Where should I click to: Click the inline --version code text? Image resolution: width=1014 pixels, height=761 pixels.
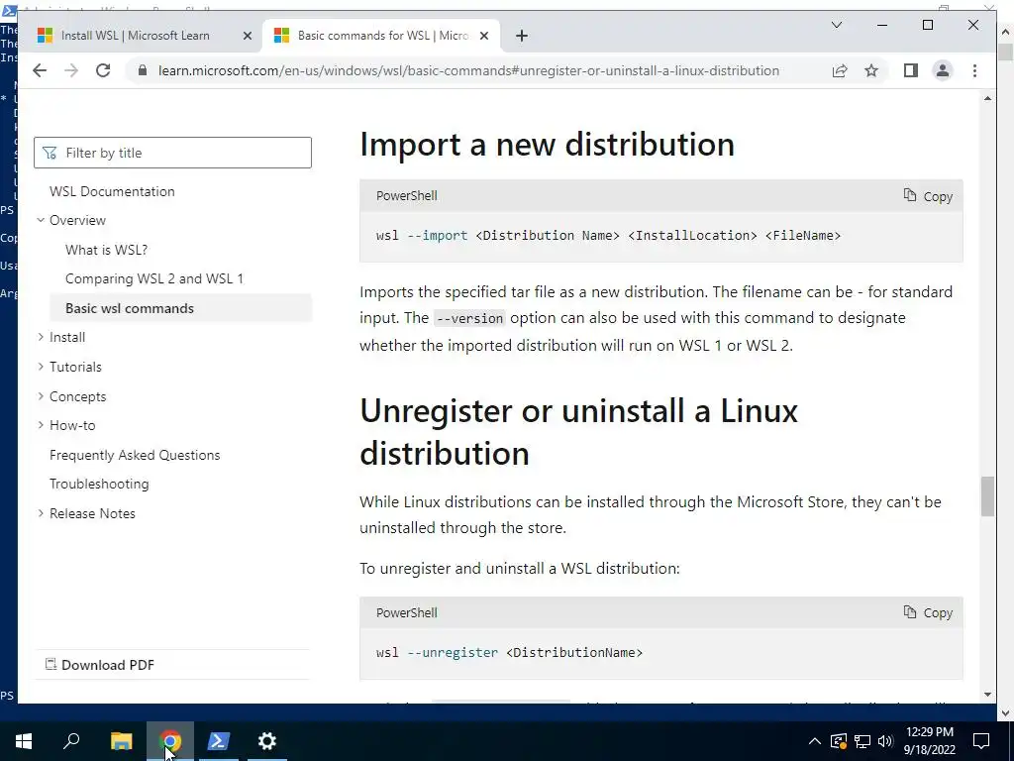[468, 318]
